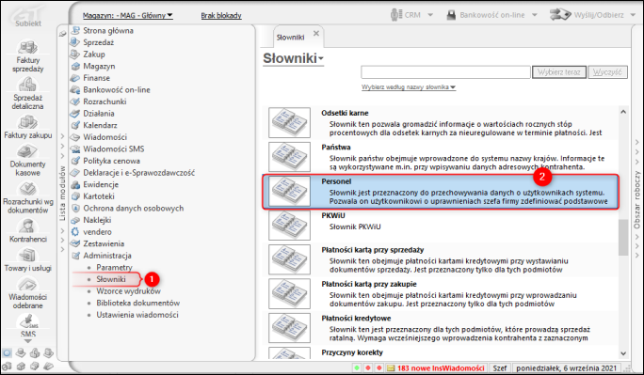Click the Strona główna module icon
The height and width of the screenshot is (375, 644).
[75, 30]
